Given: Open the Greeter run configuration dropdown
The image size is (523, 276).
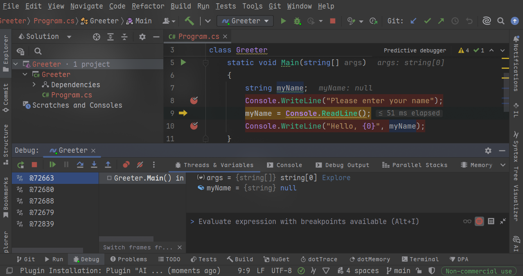Looking at the screenshot, I should pyautogui.click(x=245, y=21).
